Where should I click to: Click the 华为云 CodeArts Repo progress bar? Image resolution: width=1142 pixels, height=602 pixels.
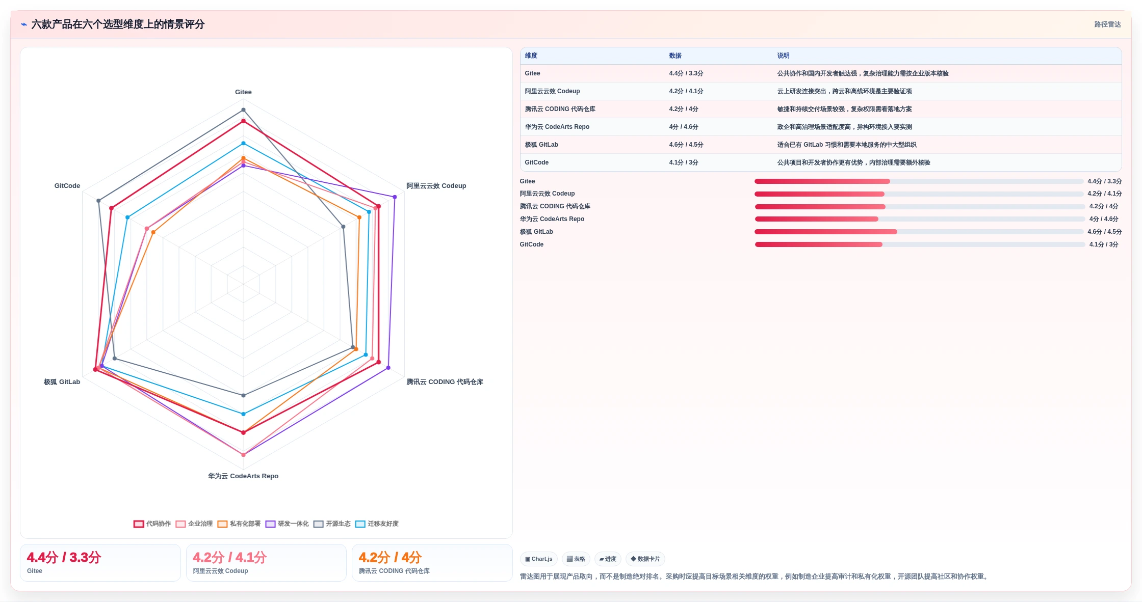920,219
